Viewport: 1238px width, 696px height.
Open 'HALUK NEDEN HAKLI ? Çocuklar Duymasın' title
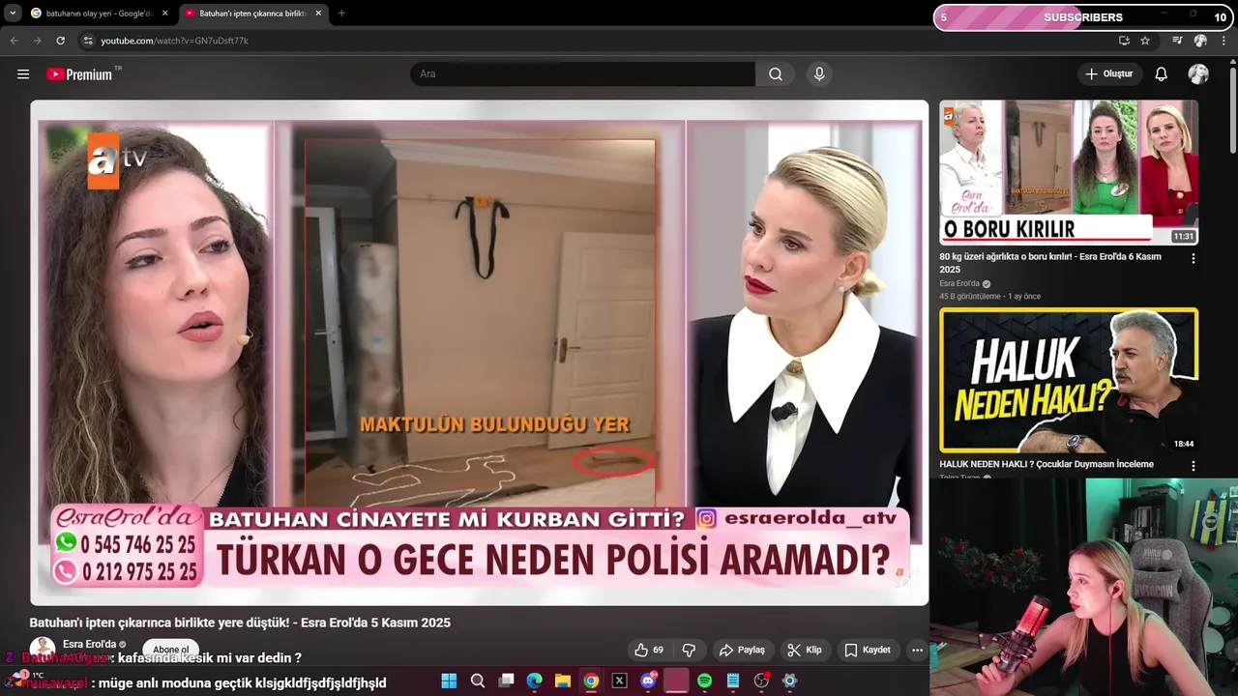tap(1046, 464)
